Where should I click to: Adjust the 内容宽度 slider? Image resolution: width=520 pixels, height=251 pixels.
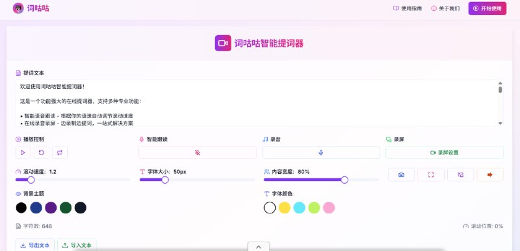pyautogui.click(x=321, y=180)
